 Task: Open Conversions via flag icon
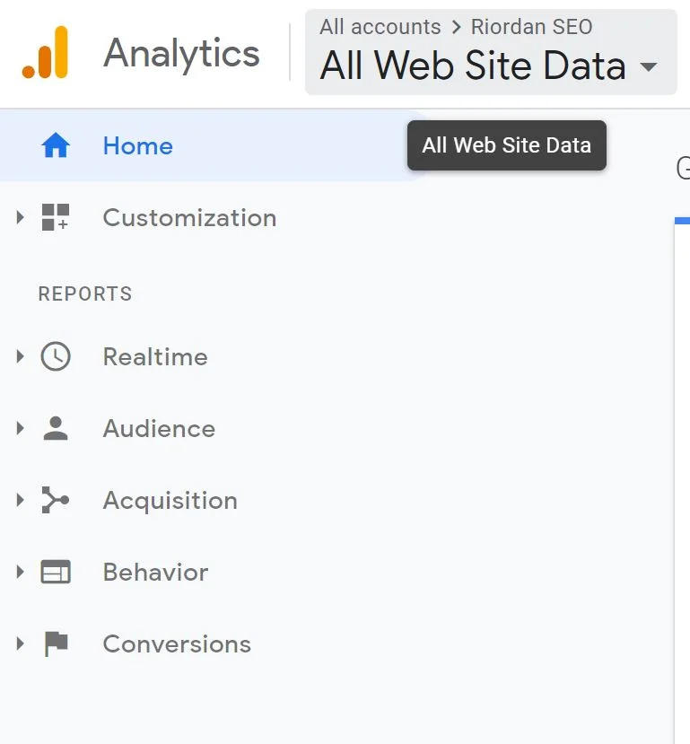[56, 643]
